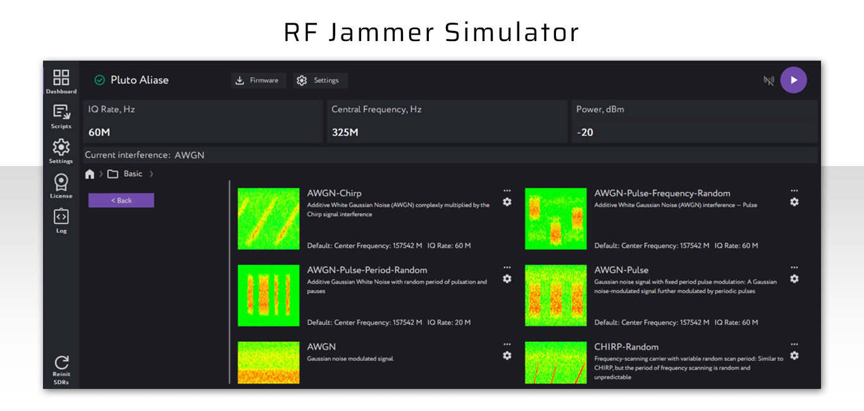Click the home icon in the breadcrumb
Viewport: 864px width, 411px height.
coord(89,174)
